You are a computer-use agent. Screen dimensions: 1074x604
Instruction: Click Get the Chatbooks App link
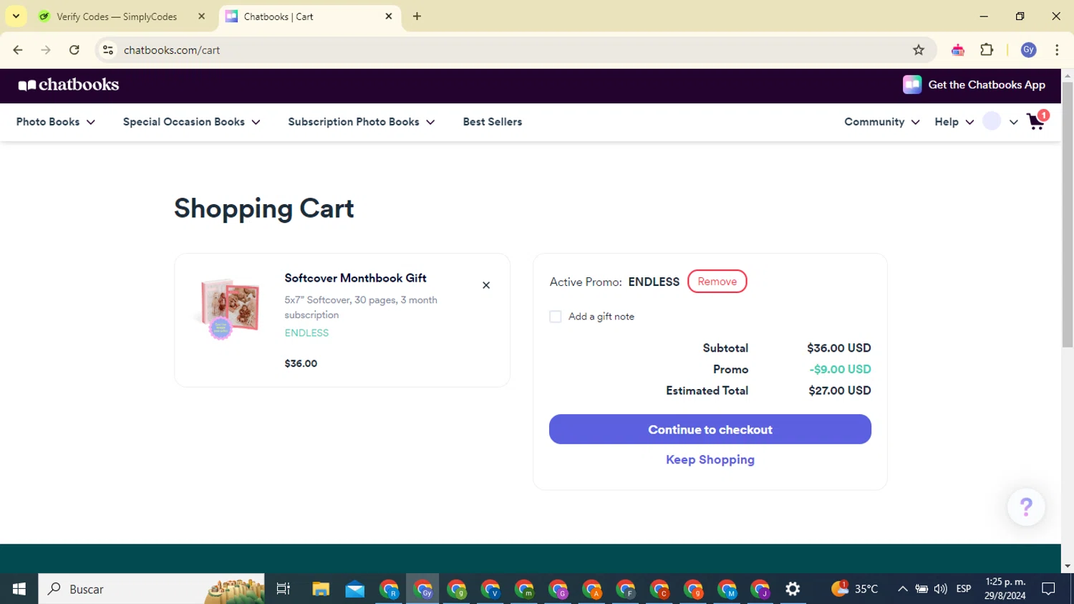coord(987,85)
